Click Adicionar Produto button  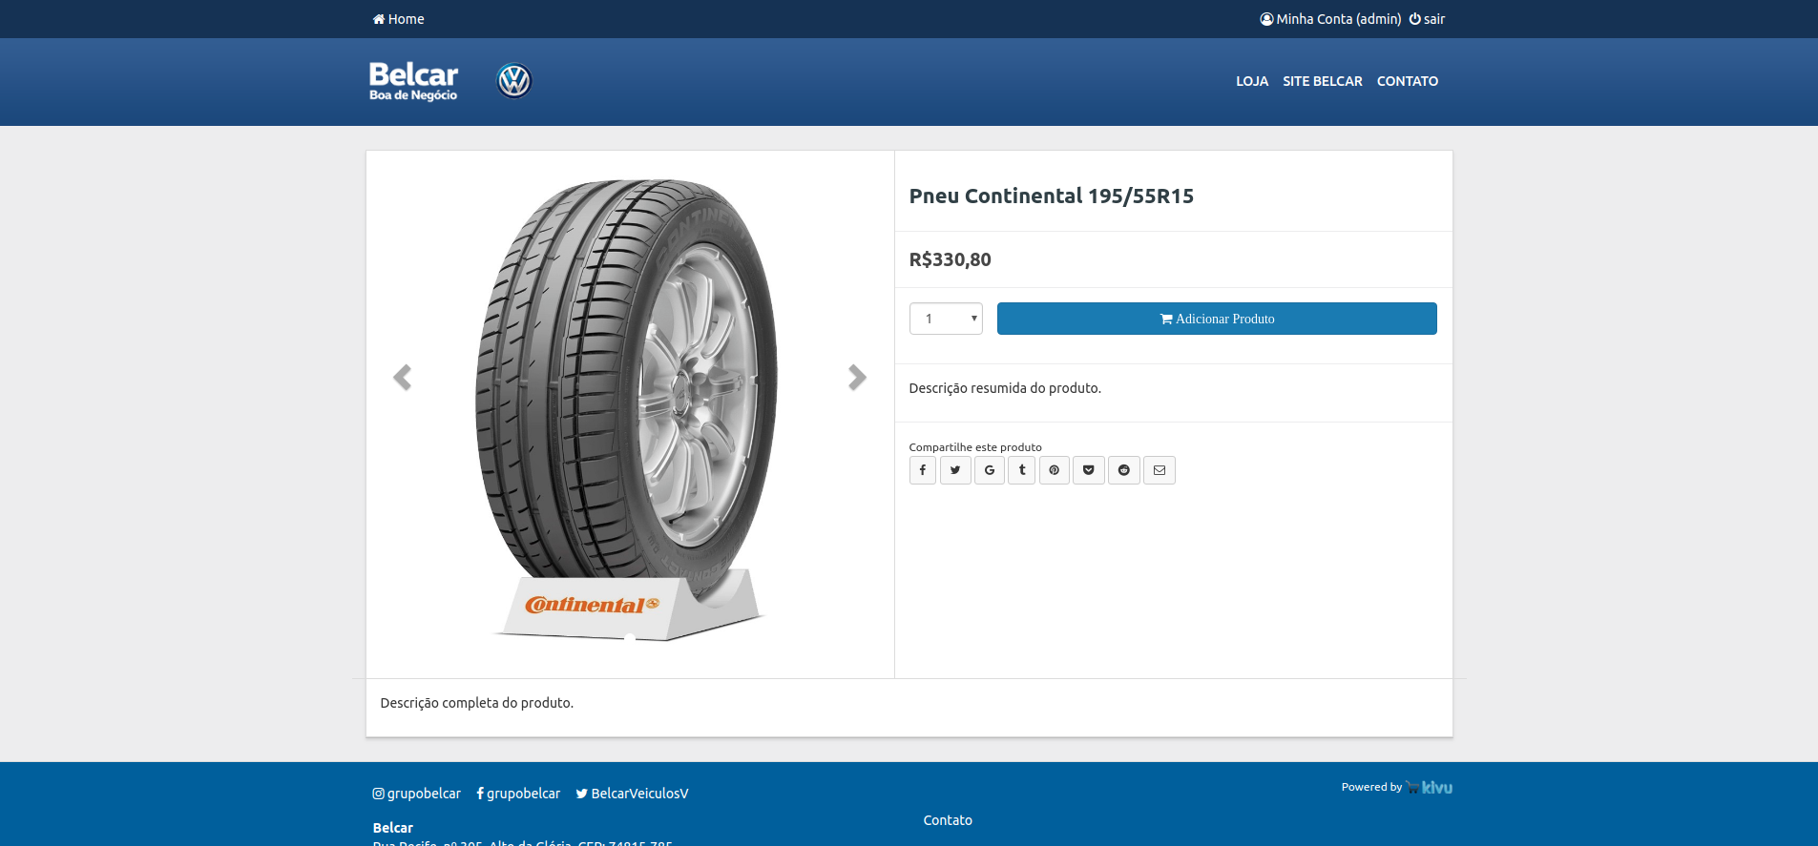[x=1217, y=319]
